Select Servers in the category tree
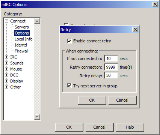The width and height of the screenshot is (160, 135). click(x=22, y=27)
